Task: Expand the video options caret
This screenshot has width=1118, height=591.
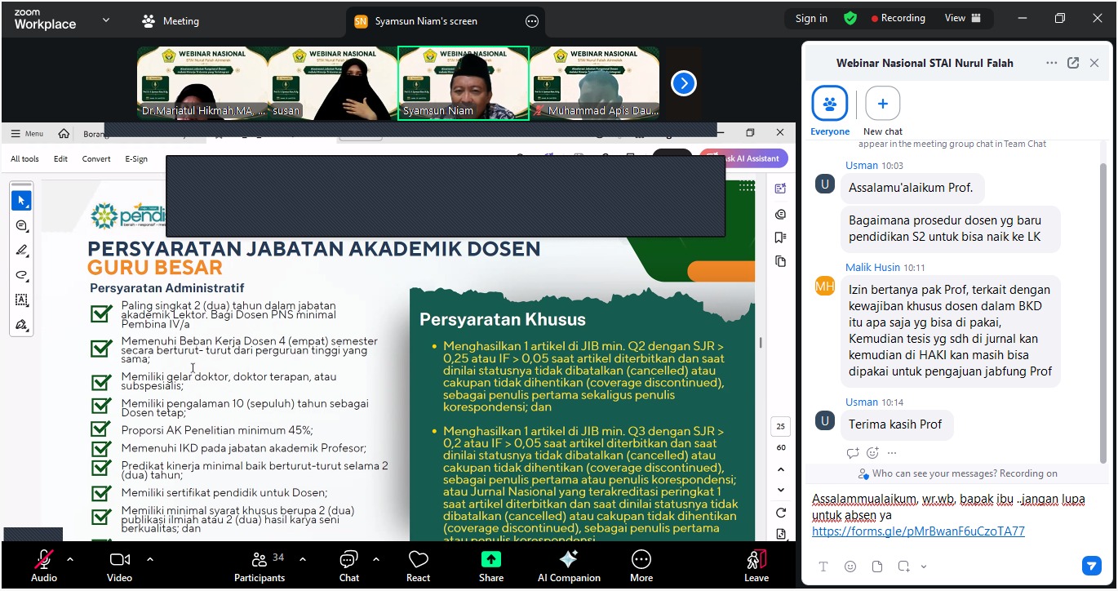Action: coord(150,559)
